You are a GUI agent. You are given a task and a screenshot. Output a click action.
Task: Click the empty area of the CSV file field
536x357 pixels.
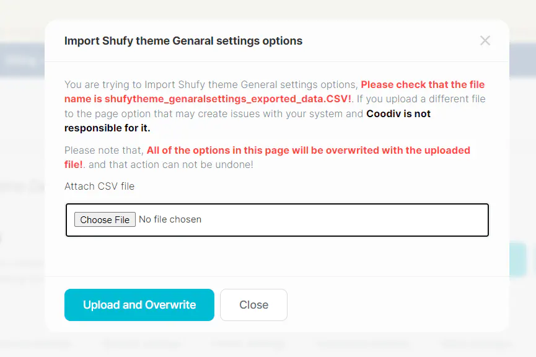347,220
